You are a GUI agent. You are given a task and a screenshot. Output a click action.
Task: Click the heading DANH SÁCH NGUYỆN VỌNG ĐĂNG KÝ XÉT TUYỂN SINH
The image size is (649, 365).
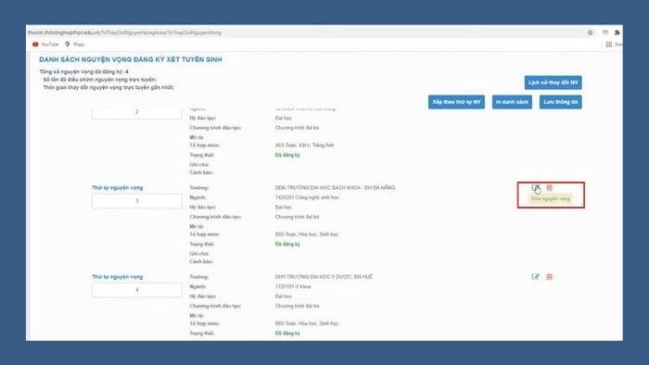click(x=131, y=59)
